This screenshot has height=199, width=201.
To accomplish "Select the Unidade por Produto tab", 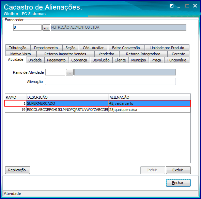I will 167,48.
